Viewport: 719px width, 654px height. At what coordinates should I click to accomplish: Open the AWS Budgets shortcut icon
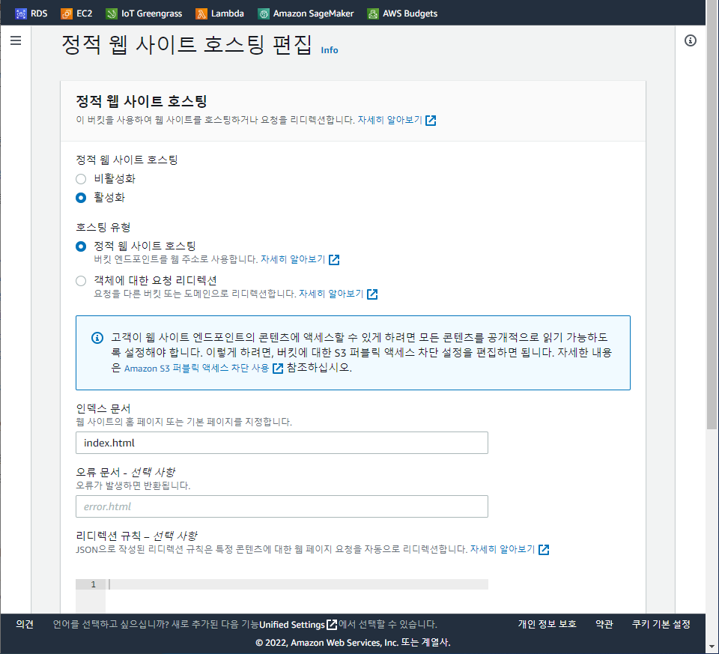(373, 13)
